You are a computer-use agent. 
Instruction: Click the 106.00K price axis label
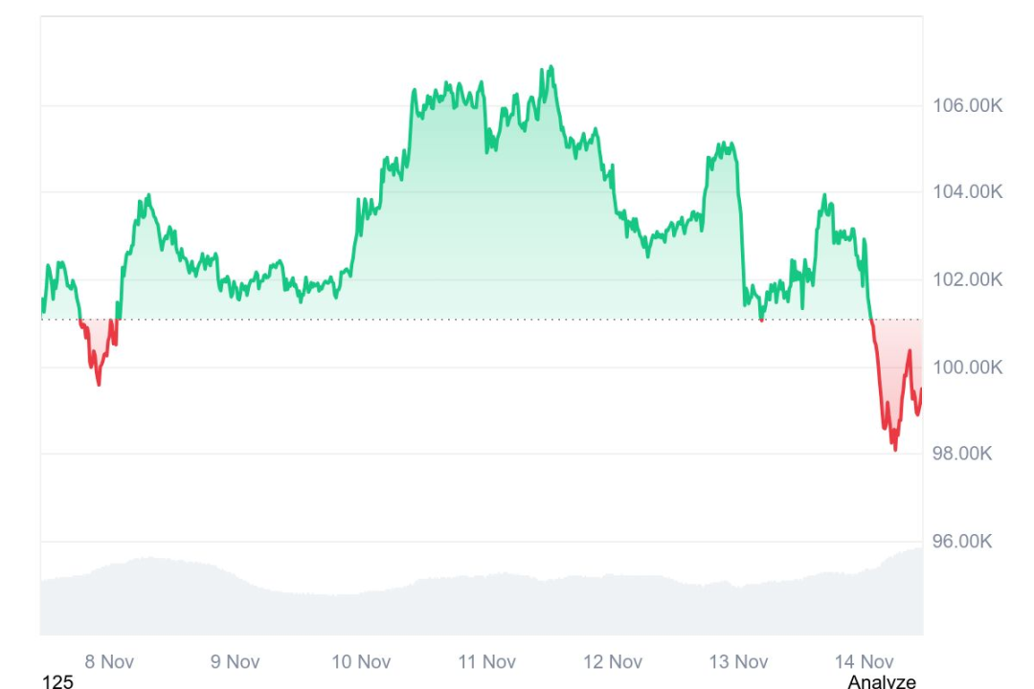968,105
